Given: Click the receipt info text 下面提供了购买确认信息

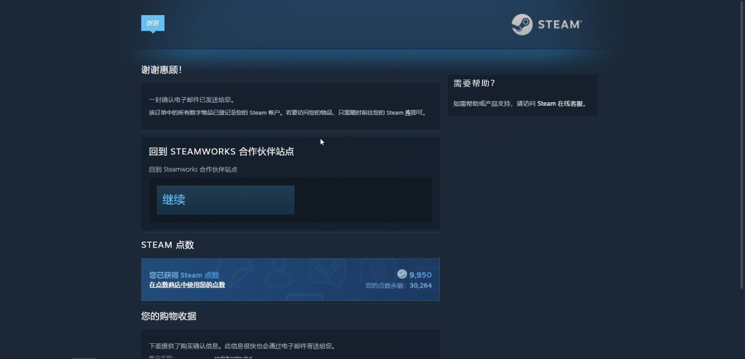Looking at the screenshot, I should click(242, 346).
